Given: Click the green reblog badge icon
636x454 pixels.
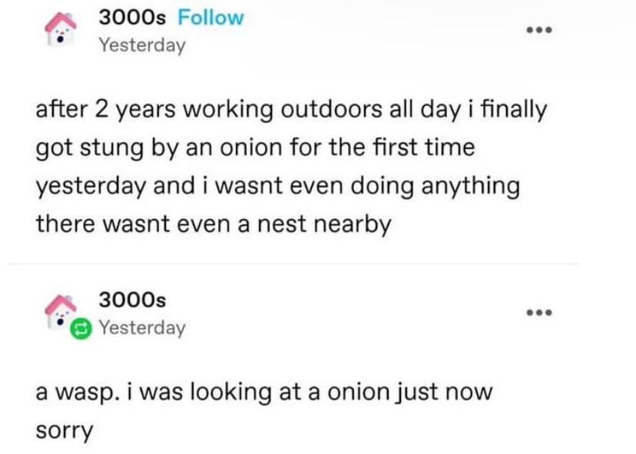Looking at the screenshot, I should (79, 329).
